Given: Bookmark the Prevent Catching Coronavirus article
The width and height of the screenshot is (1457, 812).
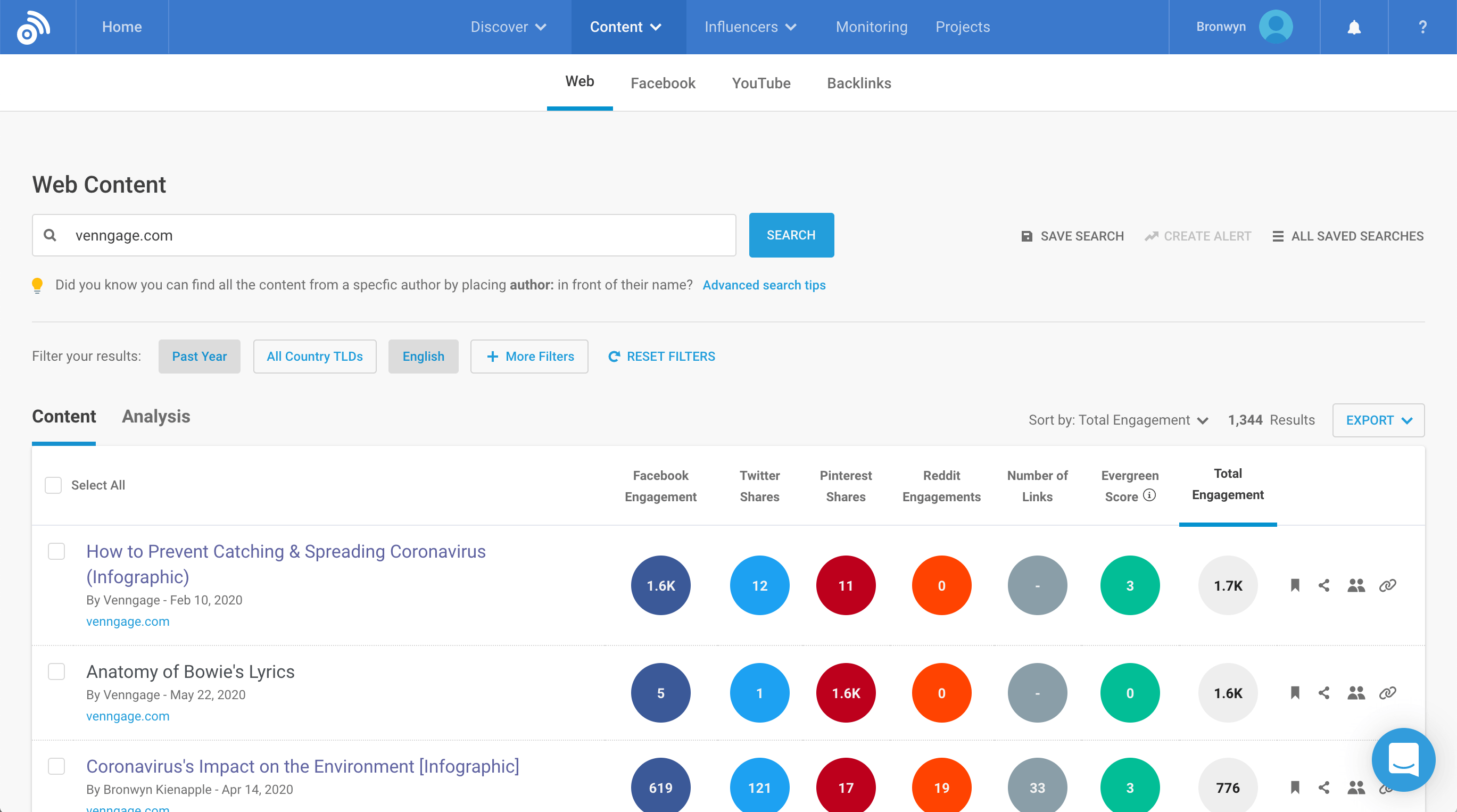Looking at the screenshot, I should pos(1295,585).
